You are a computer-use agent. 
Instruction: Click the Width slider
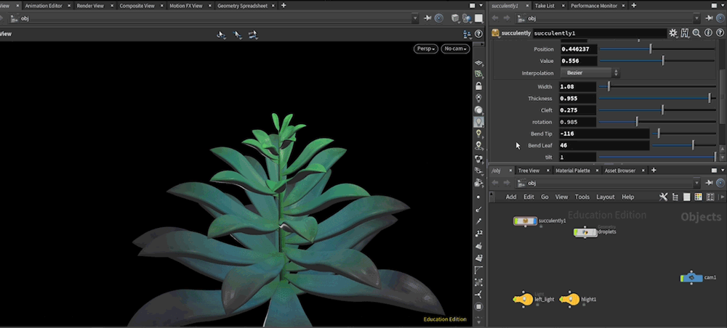(x=657, y=86)
